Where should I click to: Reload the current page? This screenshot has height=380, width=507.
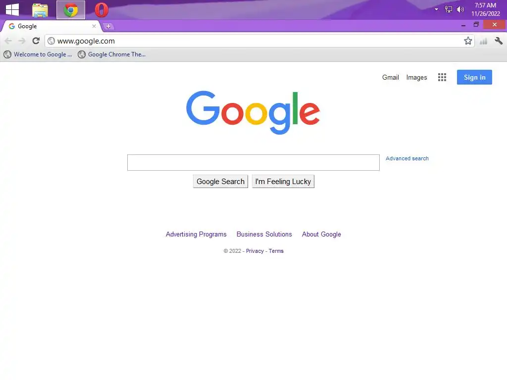coord(36,41)
